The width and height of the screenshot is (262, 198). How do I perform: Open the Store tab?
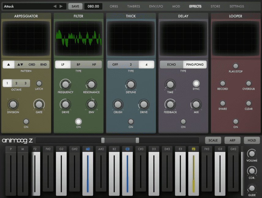215,6
